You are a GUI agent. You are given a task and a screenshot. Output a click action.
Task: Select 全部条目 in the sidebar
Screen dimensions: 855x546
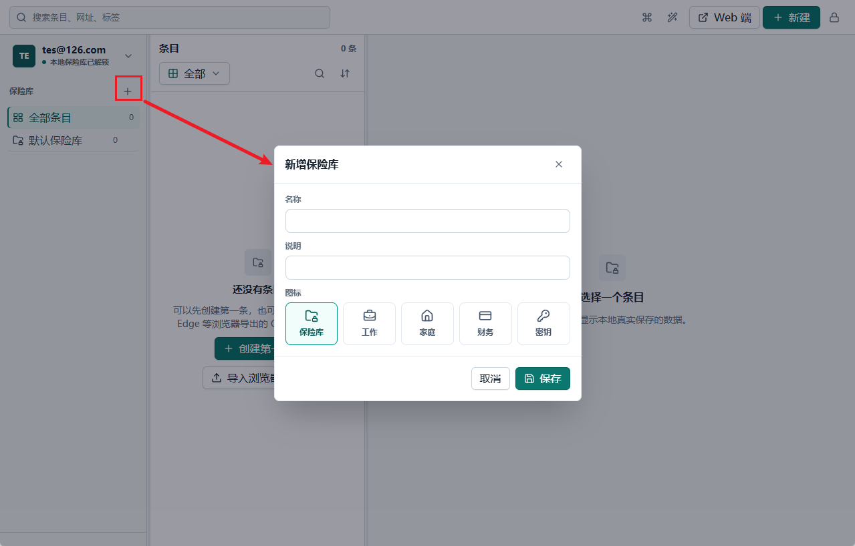click(x=74, y=117)
